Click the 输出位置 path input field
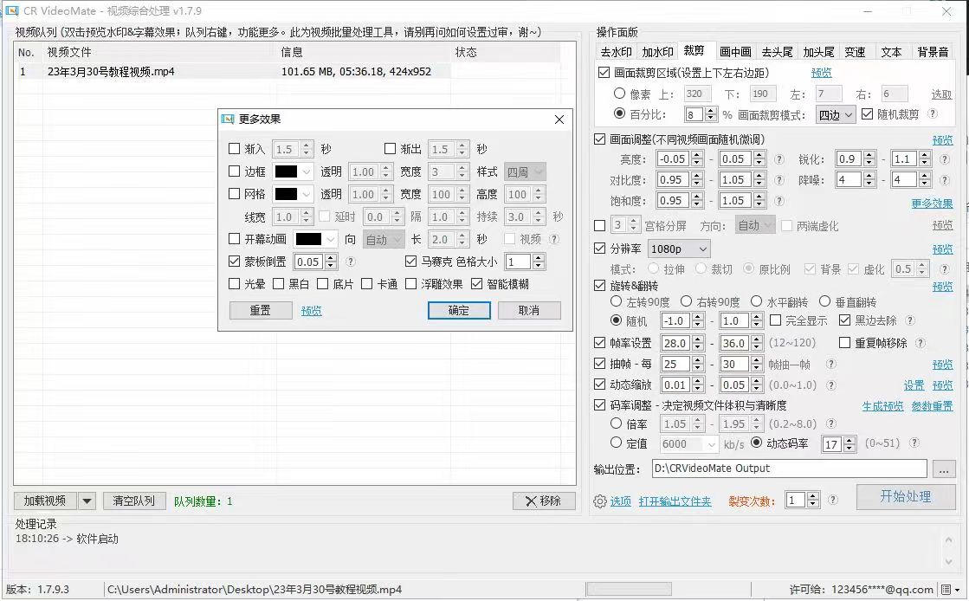This screenshot has height=601, width=969. (789, 469)
